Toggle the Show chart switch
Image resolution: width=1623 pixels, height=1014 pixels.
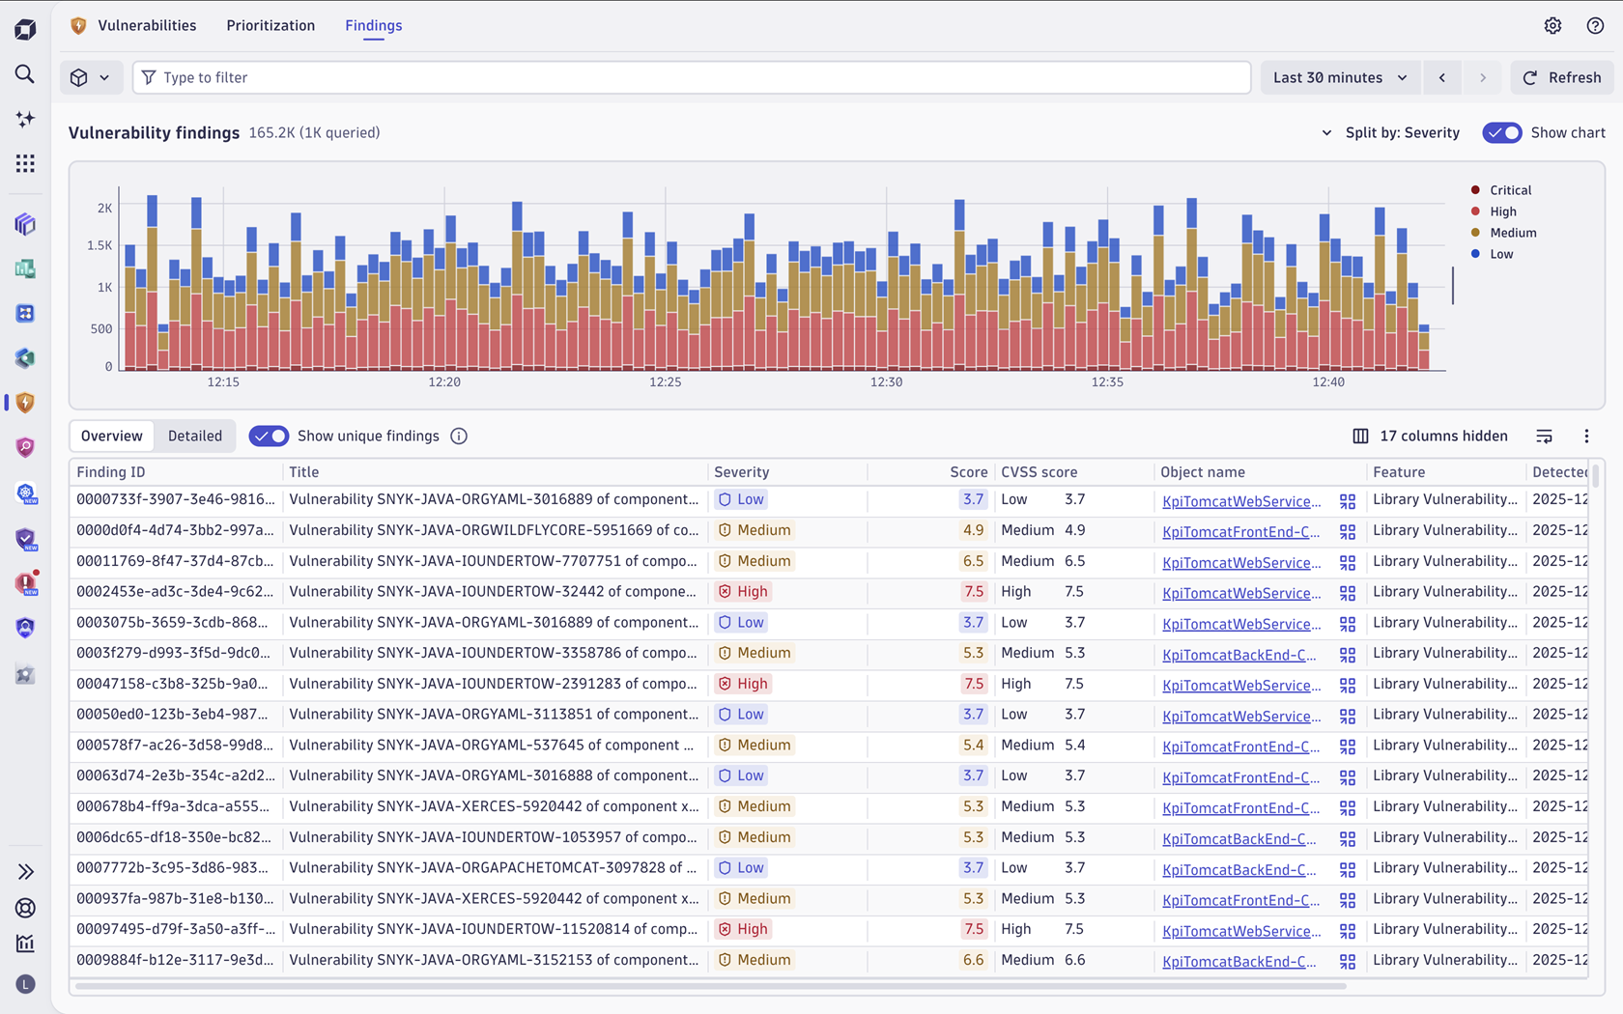[x=1501, y=132]
